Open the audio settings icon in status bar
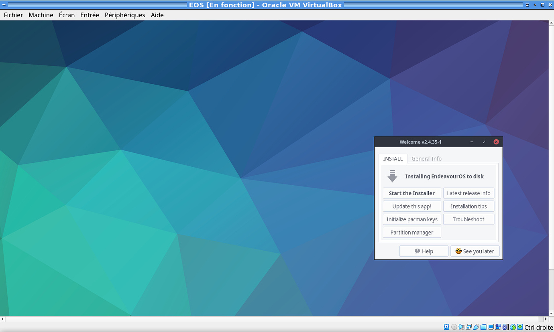Screen dimensions: 554x332 (461, 327)
